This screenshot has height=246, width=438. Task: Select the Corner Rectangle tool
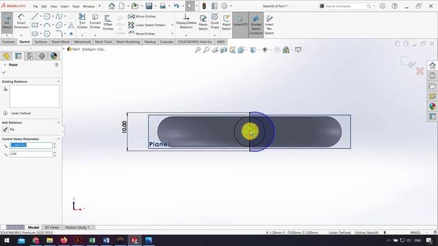click(35, 25)
